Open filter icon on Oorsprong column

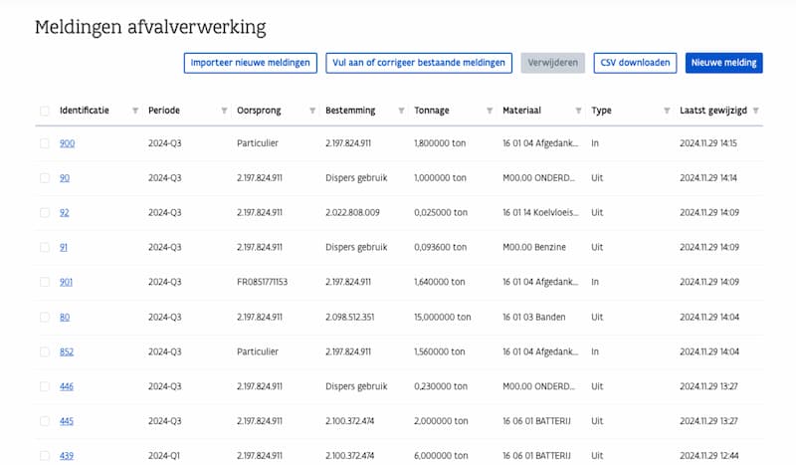[312, 111]
